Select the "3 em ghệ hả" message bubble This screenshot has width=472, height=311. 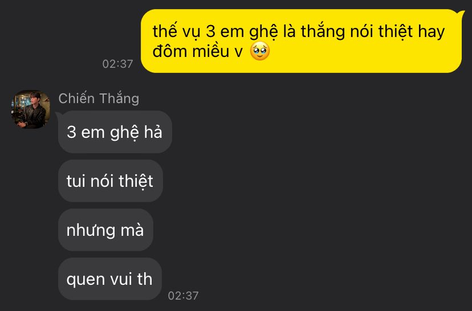[x=115, y=132]
